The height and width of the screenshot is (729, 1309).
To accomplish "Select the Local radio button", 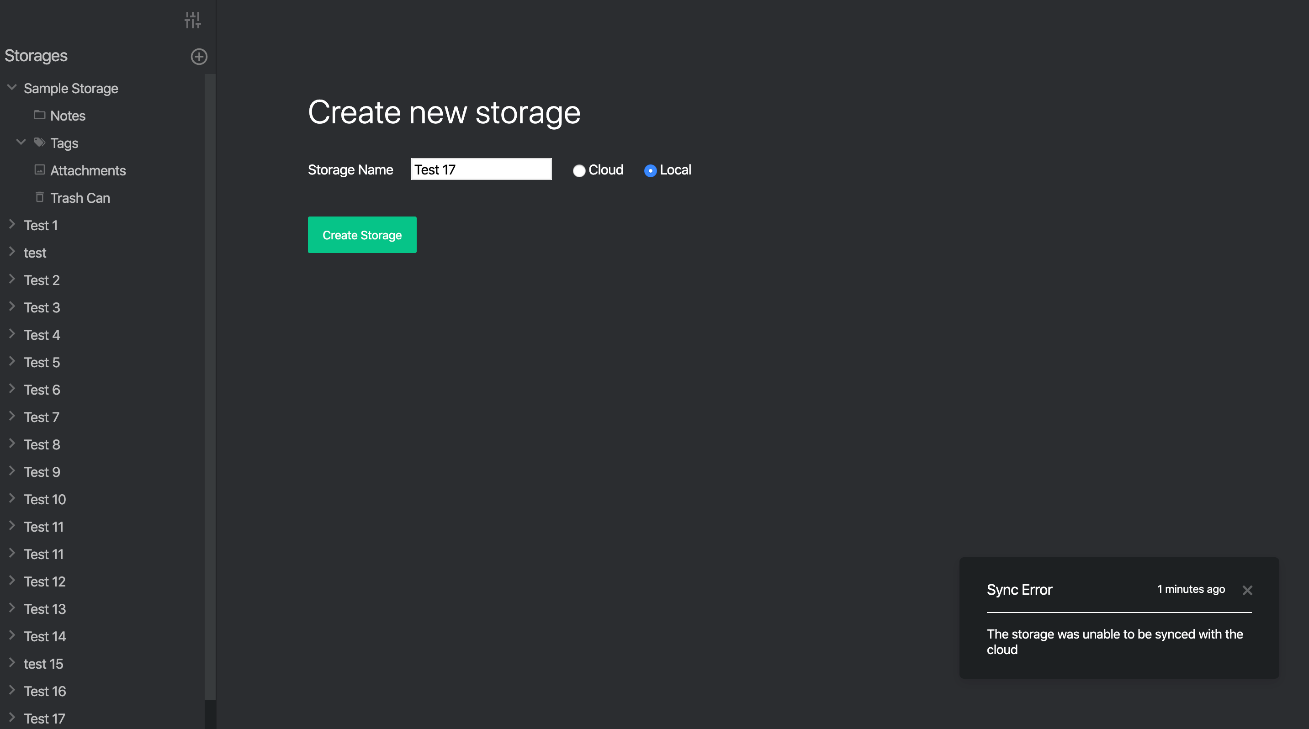I will pyautogui.click(x=650, y=171).
